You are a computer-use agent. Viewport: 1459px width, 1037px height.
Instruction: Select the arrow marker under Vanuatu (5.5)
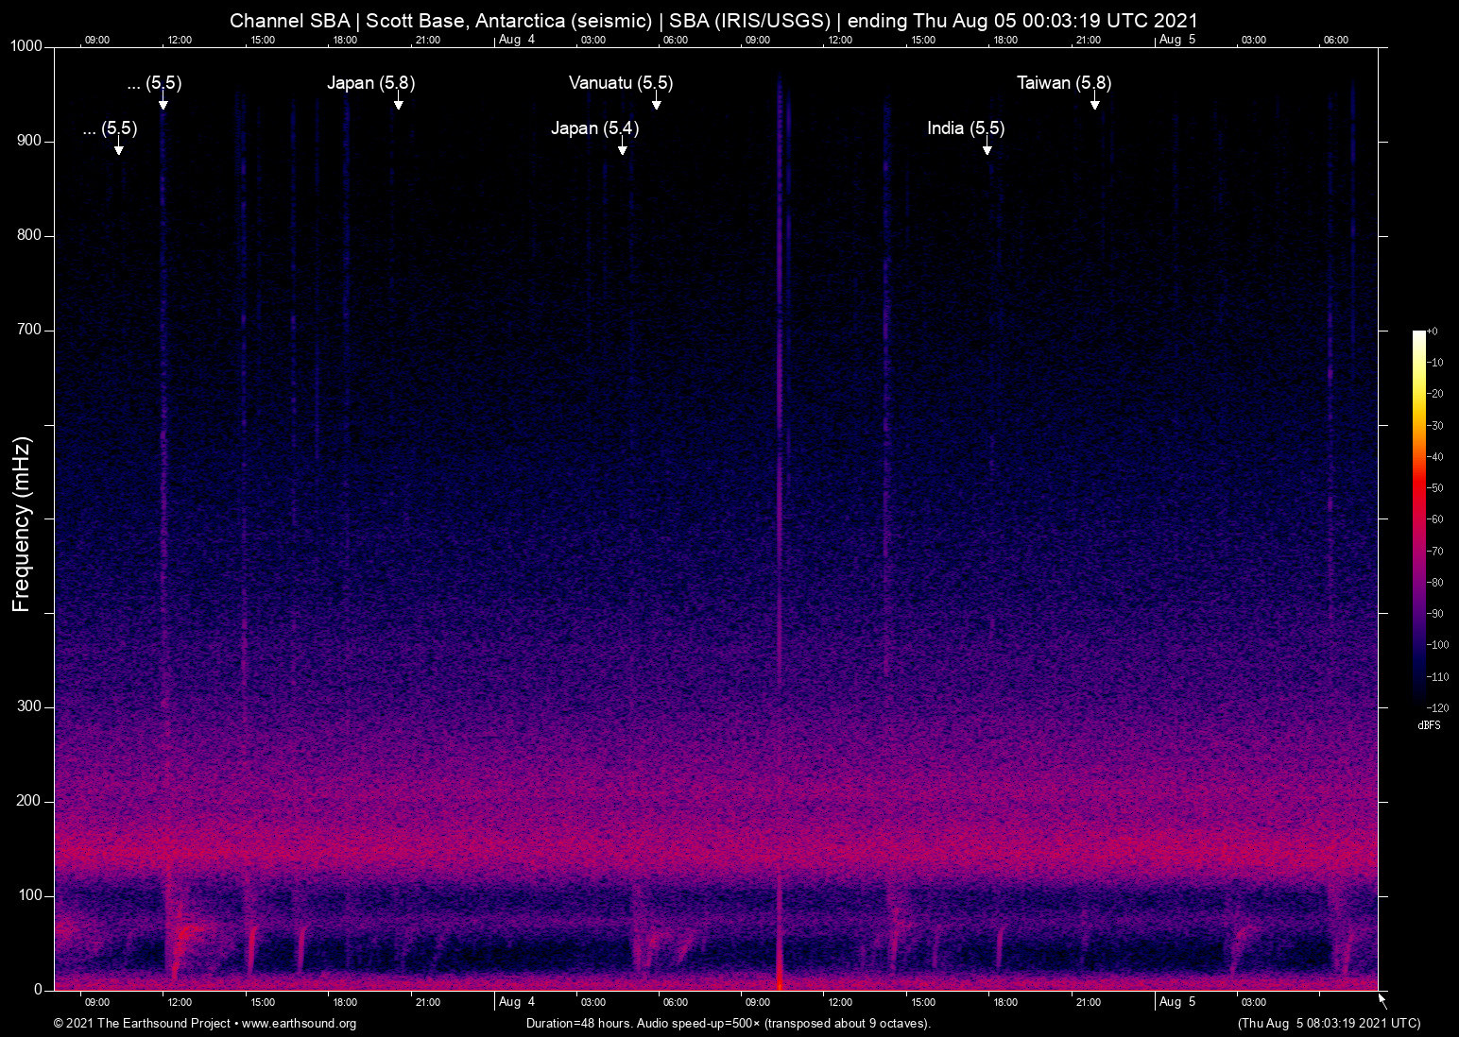click(x=656, y=104)
